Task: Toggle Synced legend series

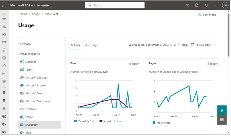Action: tap(105, 121)
